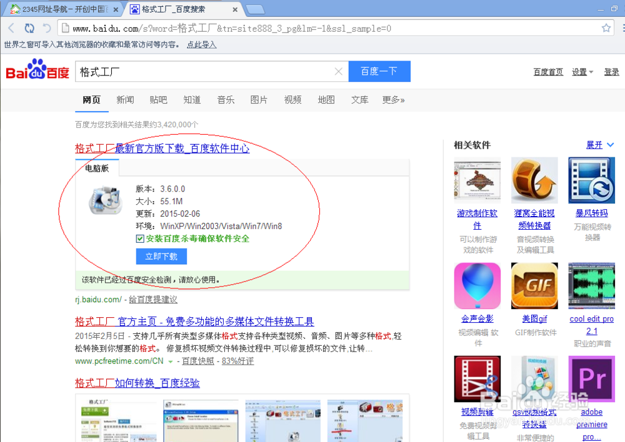
Task: Select the 视频 search tab
Action: coord(292,99)
